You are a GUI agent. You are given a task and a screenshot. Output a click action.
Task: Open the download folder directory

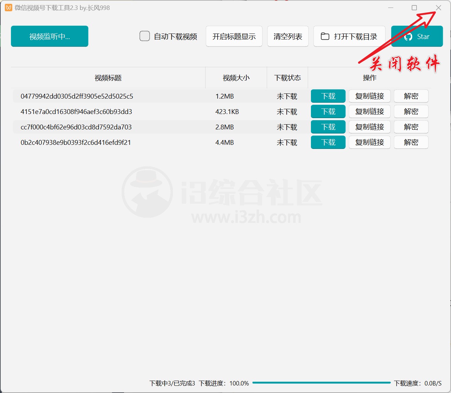click(x=349, y=36)
